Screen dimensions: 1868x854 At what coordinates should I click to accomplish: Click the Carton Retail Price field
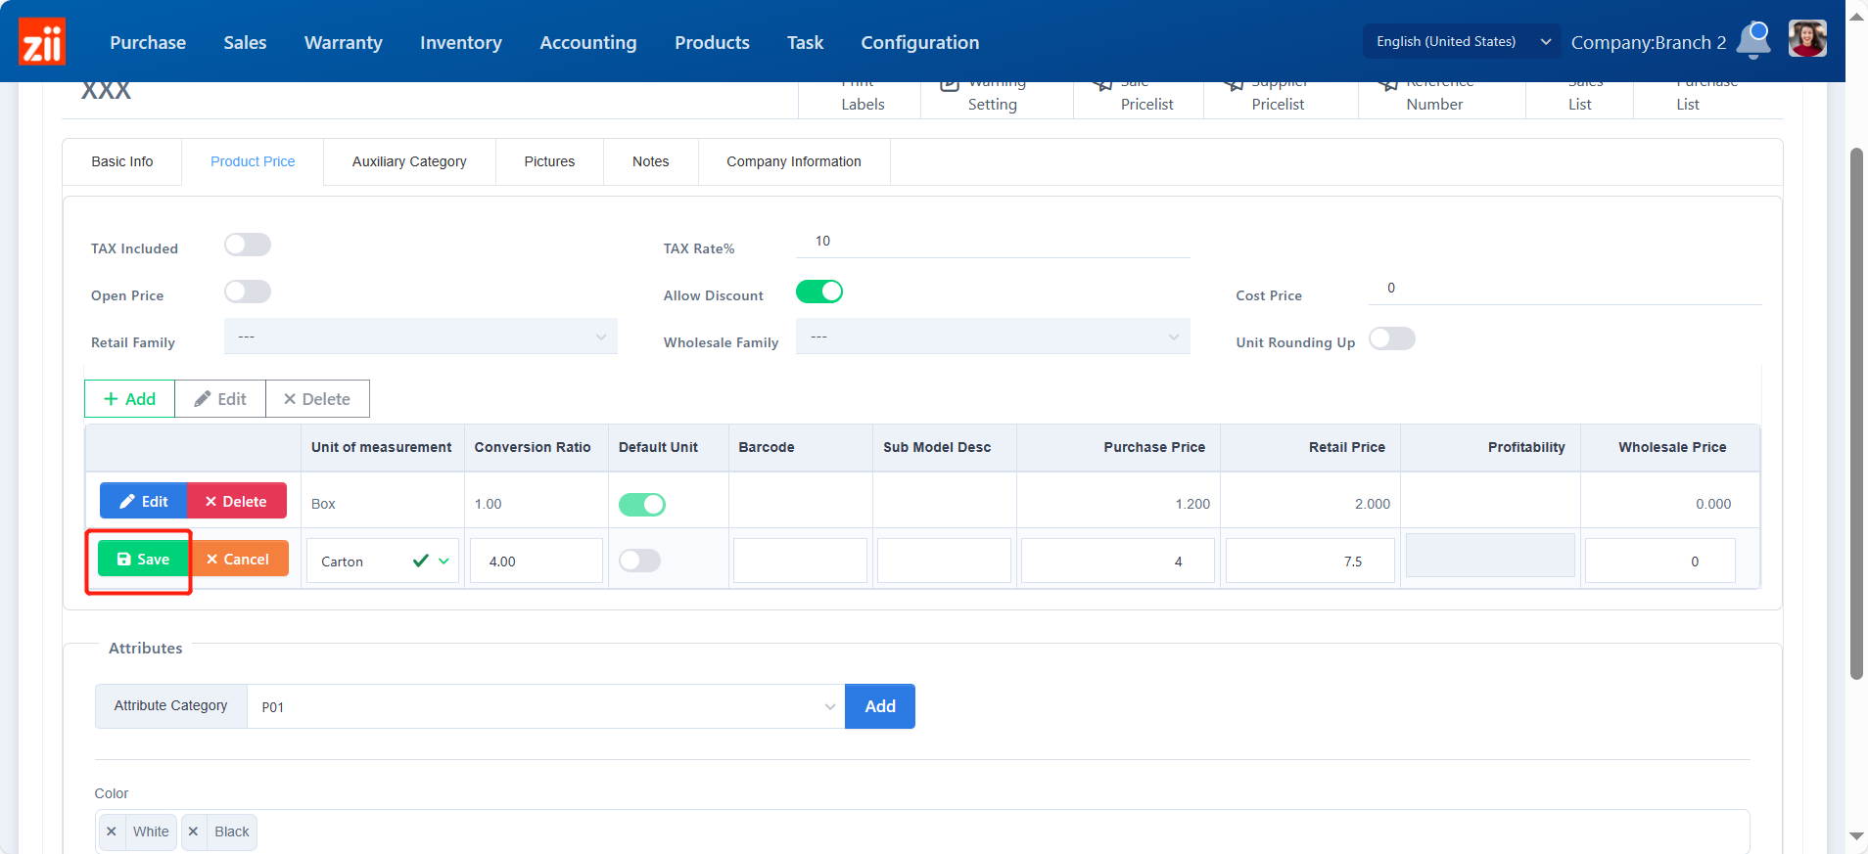point(1309,562)
